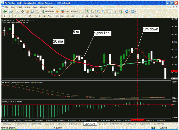Select the Fibonacci Retracement tool

pyautogui.click(x=35, y=16)
